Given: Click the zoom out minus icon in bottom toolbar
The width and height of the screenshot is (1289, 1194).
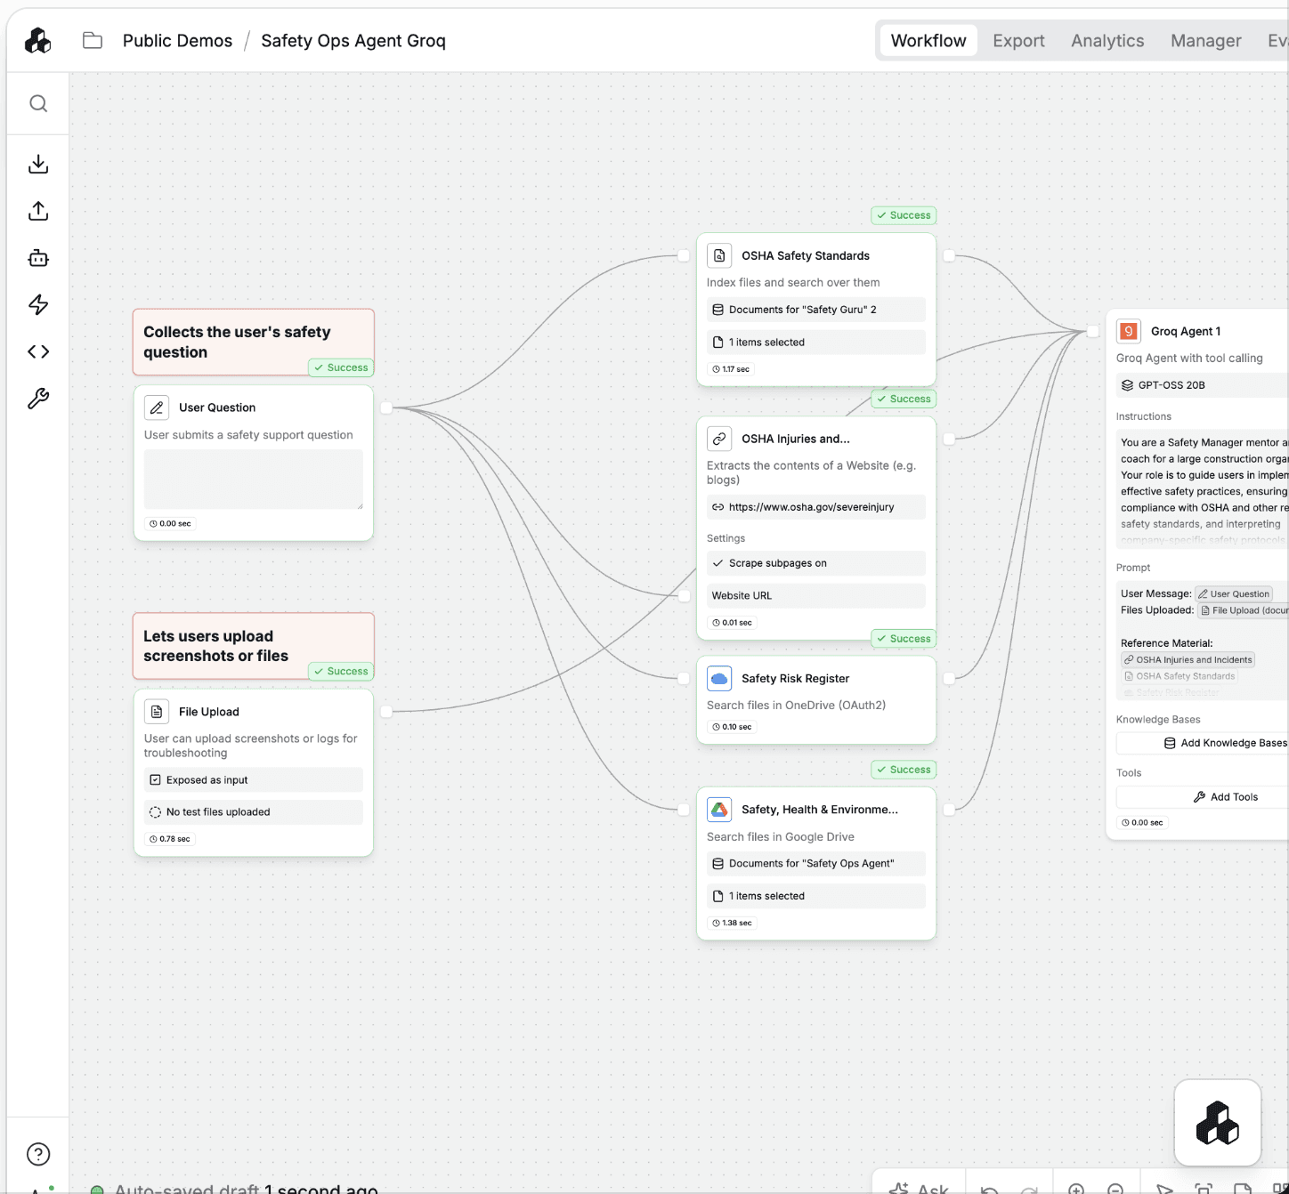Looking at the screenshot, I should pyautogui.click(x=1115, y=1188).
